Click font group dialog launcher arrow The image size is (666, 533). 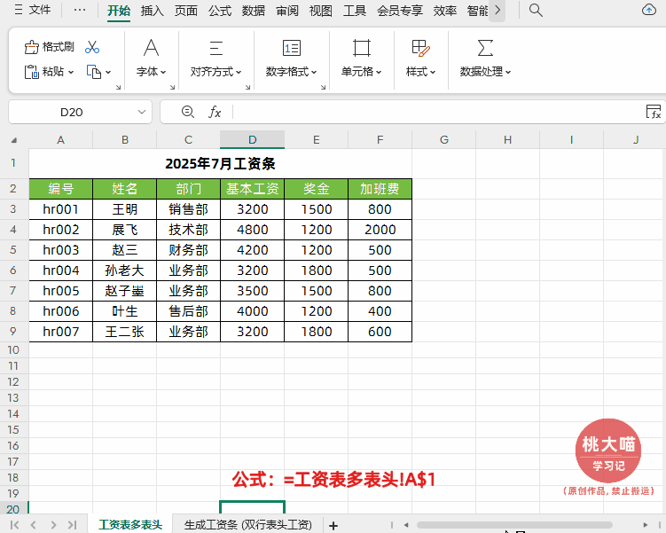[x=172, y=87]
